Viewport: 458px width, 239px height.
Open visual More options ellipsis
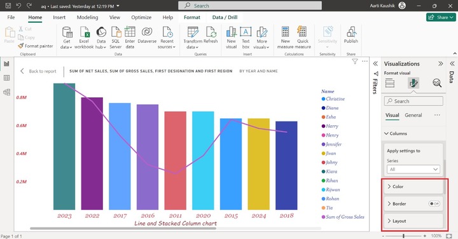tap(364, 61)
